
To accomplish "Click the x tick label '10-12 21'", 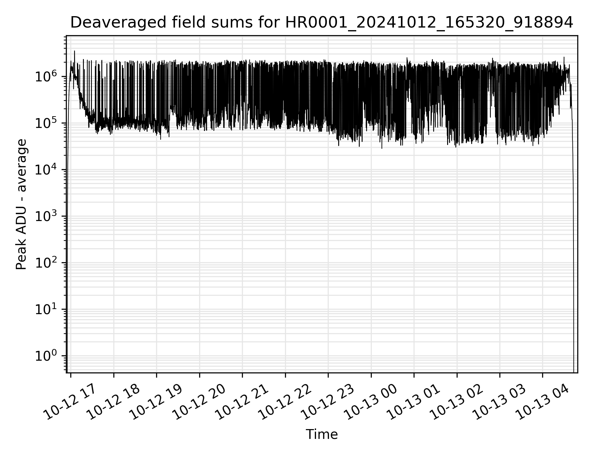I will 241,402.
